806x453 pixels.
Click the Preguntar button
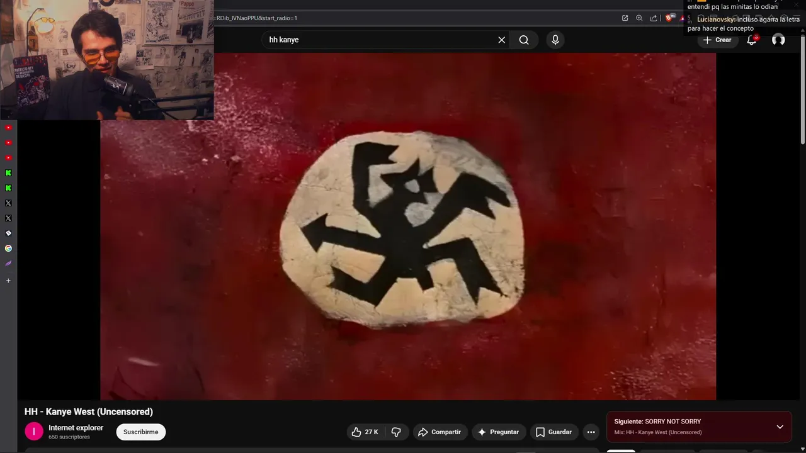click(498, 432)
